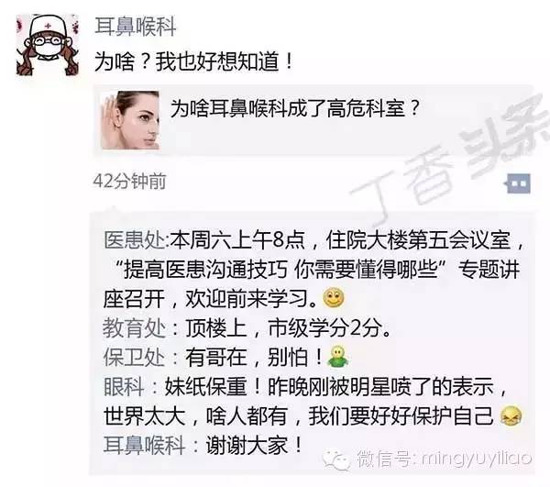
Task: Tap the commenter name 医患处
Action: tap(135, 240)
